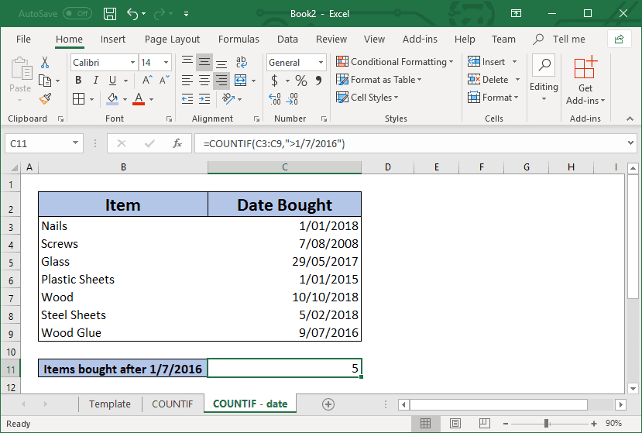Decrease the indent
The height and width of the screenshot is (433, 642).
(x=187, y=98)
